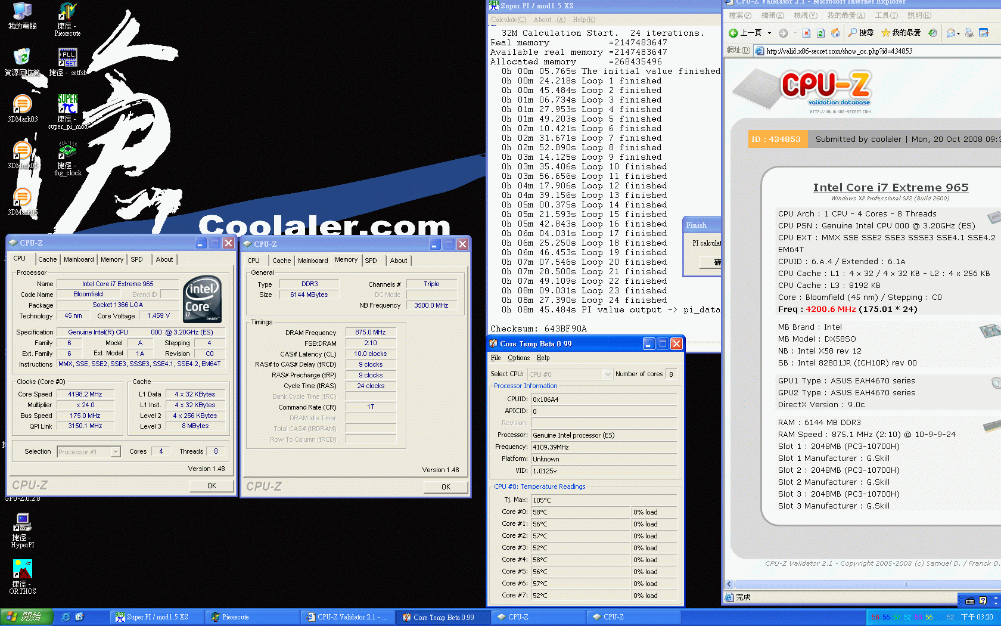Open Search in IE toolbar

pyautogui.click(x=861, y=33)
